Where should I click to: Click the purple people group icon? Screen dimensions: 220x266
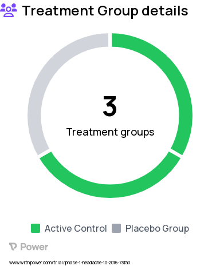click(9, 10)
